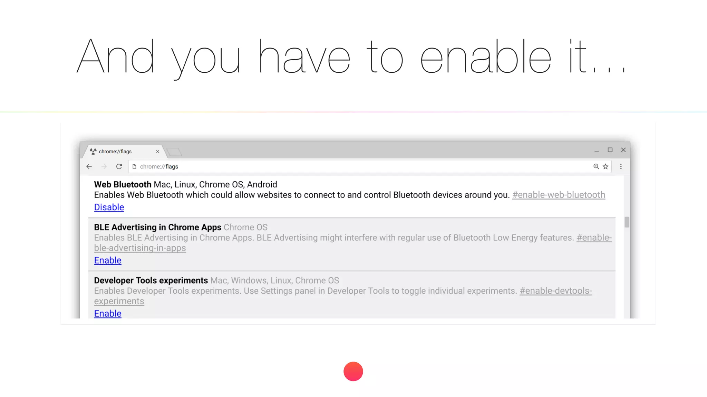Click the address bar URL field

click(x=345, y=166)
